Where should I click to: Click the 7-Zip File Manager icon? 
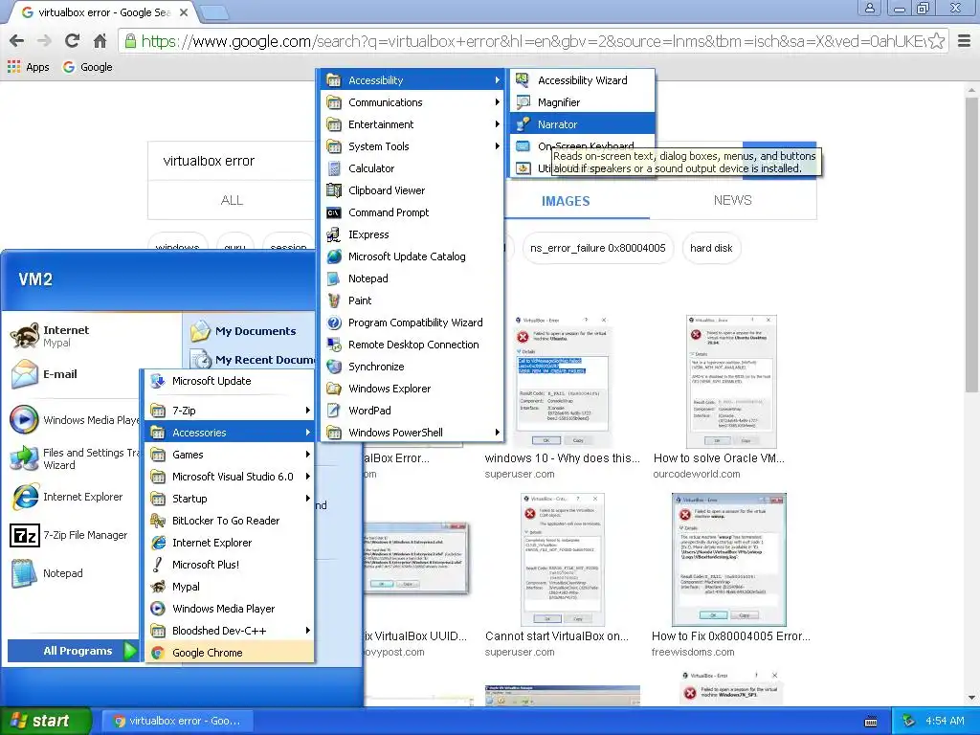point(25,536)
